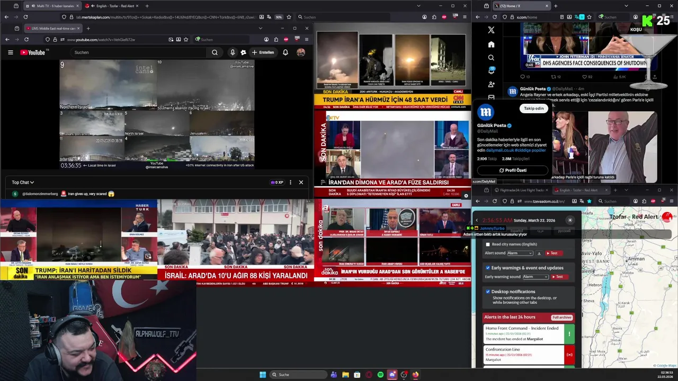Viewport: 678px width, 381px height.
Task: Open Spotify from taskbar
Action: (380, 375)
